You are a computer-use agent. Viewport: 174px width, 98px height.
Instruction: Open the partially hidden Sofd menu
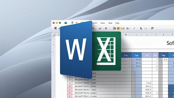[x=94, y=23]
